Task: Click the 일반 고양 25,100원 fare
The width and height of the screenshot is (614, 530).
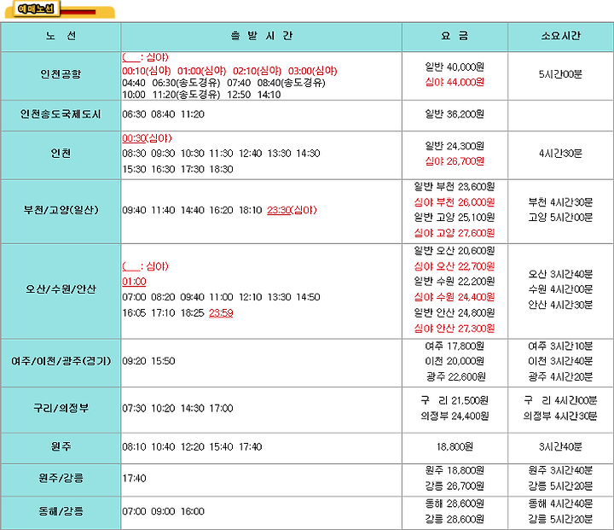Action: pyautogui.click(x=455, y=217)
